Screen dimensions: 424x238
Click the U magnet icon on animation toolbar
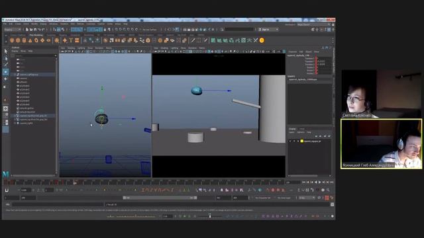coord(7,190)
